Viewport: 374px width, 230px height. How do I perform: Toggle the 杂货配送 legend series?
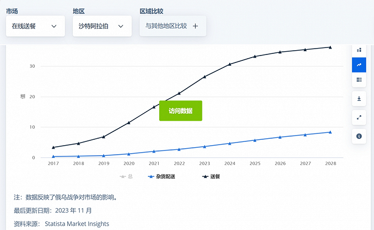click(167, 176)
